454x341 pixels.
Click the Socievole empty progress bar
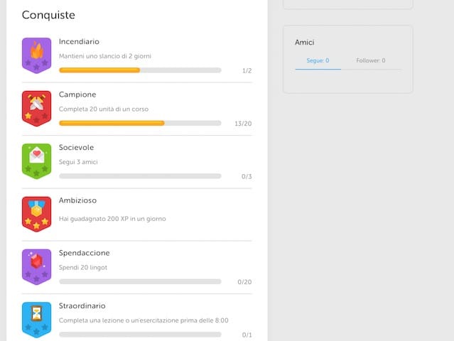pyautogui.click(x=140, y=176)
